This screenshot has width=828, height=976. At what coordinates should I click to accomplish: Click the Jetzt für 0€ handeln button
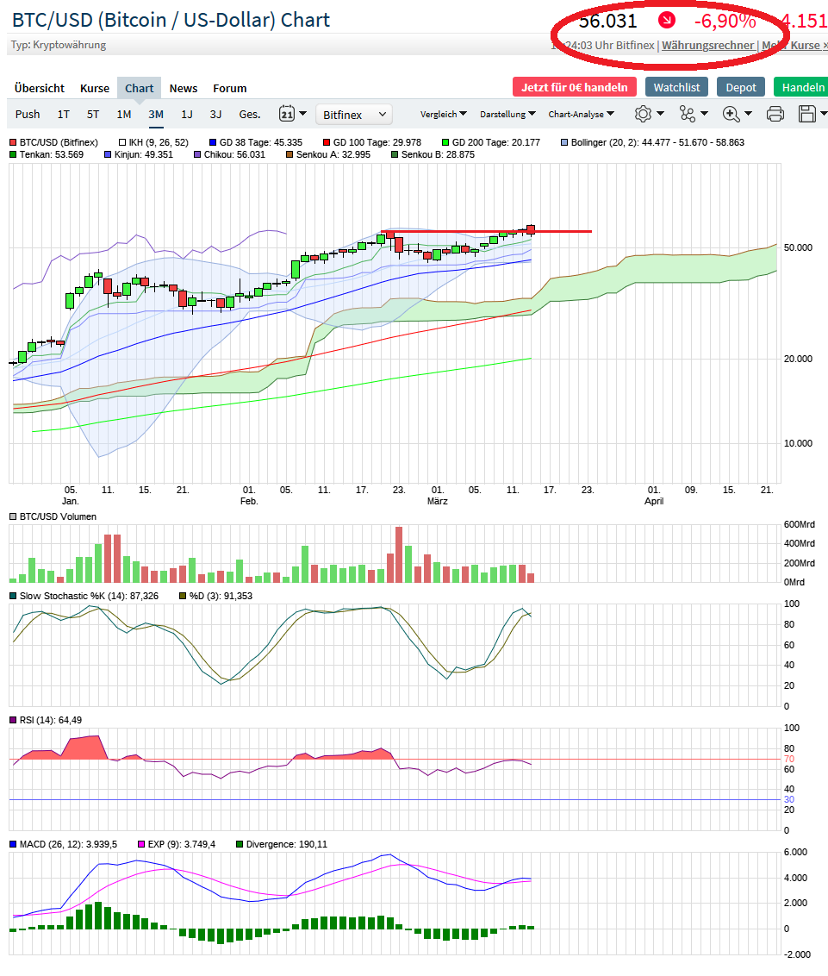coord(575,87)
